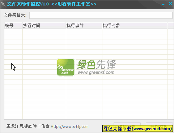Screen dimensions: 174x133
Task: Click the 文件夹目录 folder path input field
Action: click(x=101, y=15)
